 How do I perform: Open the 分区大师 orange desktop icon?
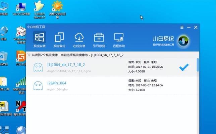[21, 58]
